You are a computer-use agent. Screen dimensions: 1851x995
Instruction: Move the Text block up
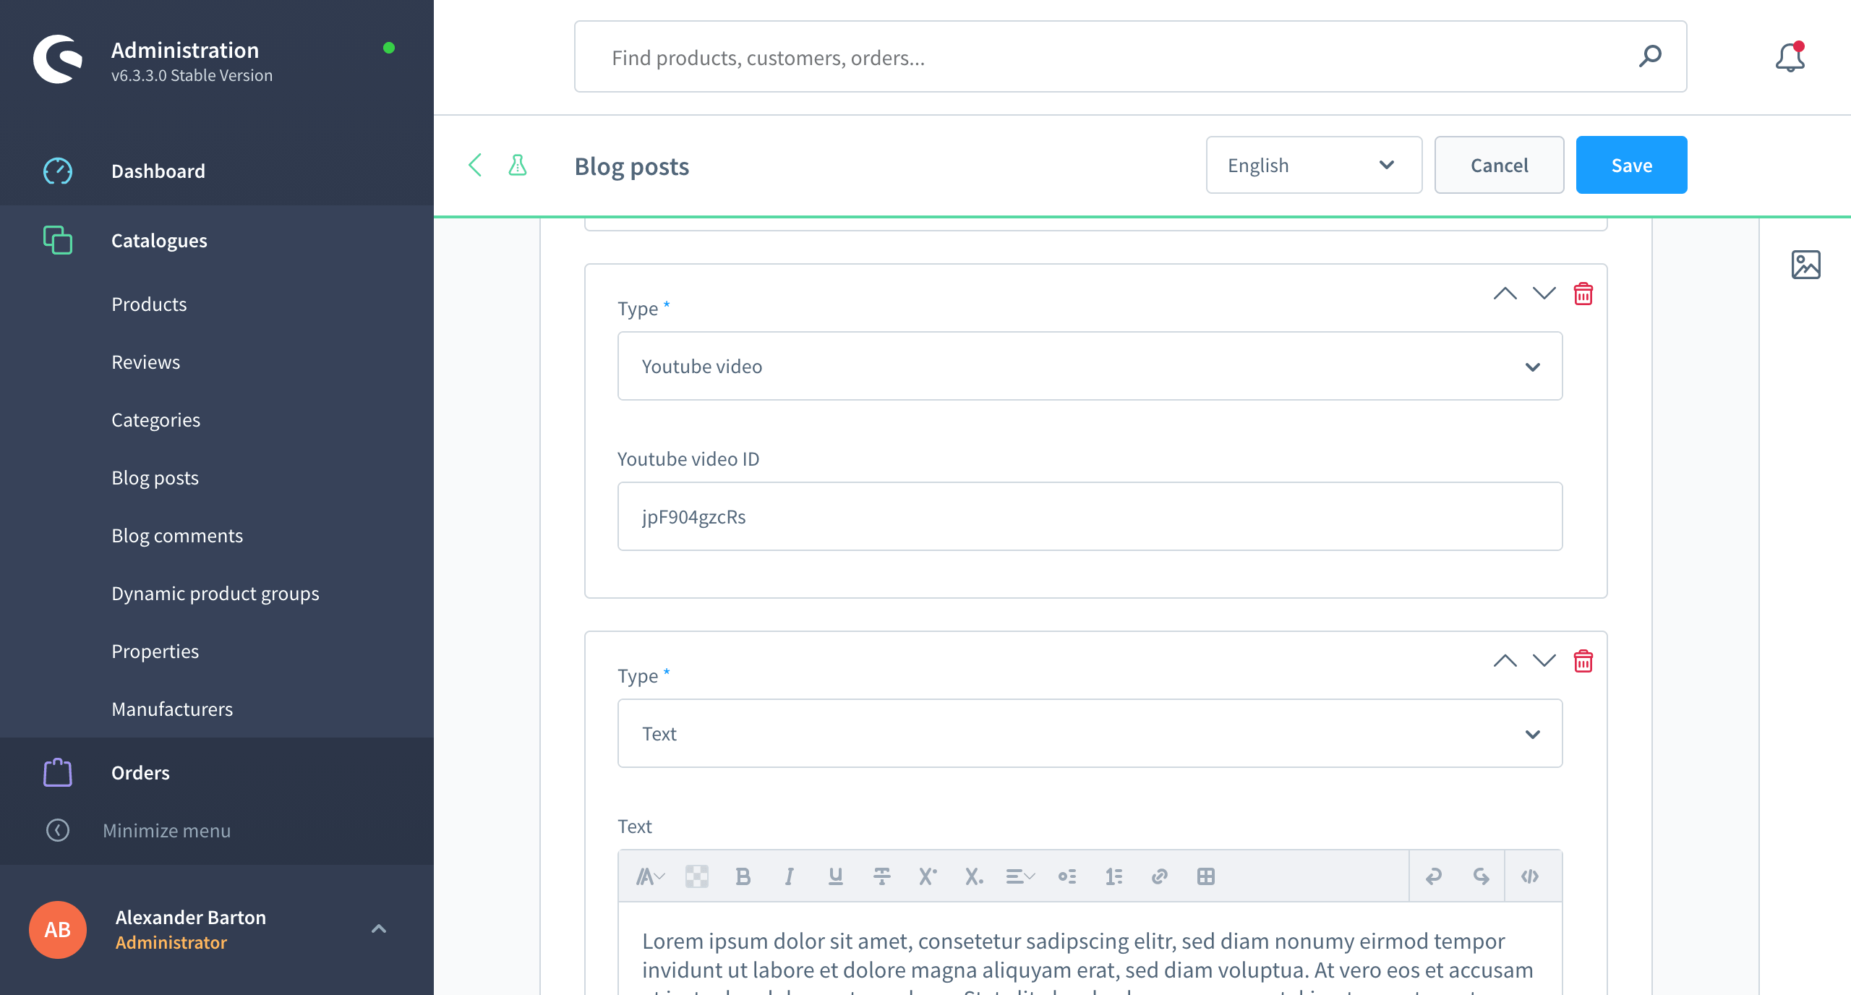(1505, 661)
